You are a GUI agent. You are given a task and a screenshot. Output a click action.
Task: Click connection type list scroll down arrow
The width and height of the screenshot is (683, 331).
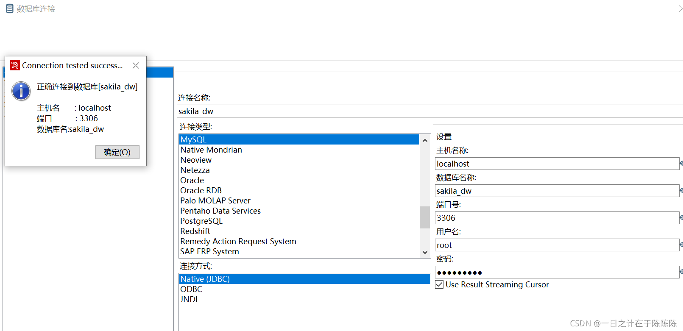425,252
